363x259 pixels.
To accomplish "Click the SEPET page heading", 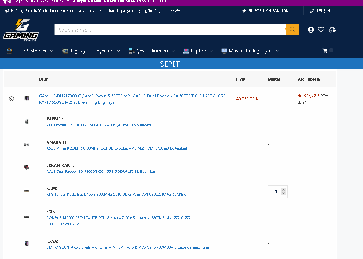I will pyautogui.click(x=170, y=64).
